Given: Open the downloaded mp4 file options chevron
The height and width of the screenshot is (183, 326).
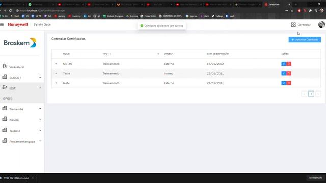Looking at the screenshot, I should click(33, 178).
